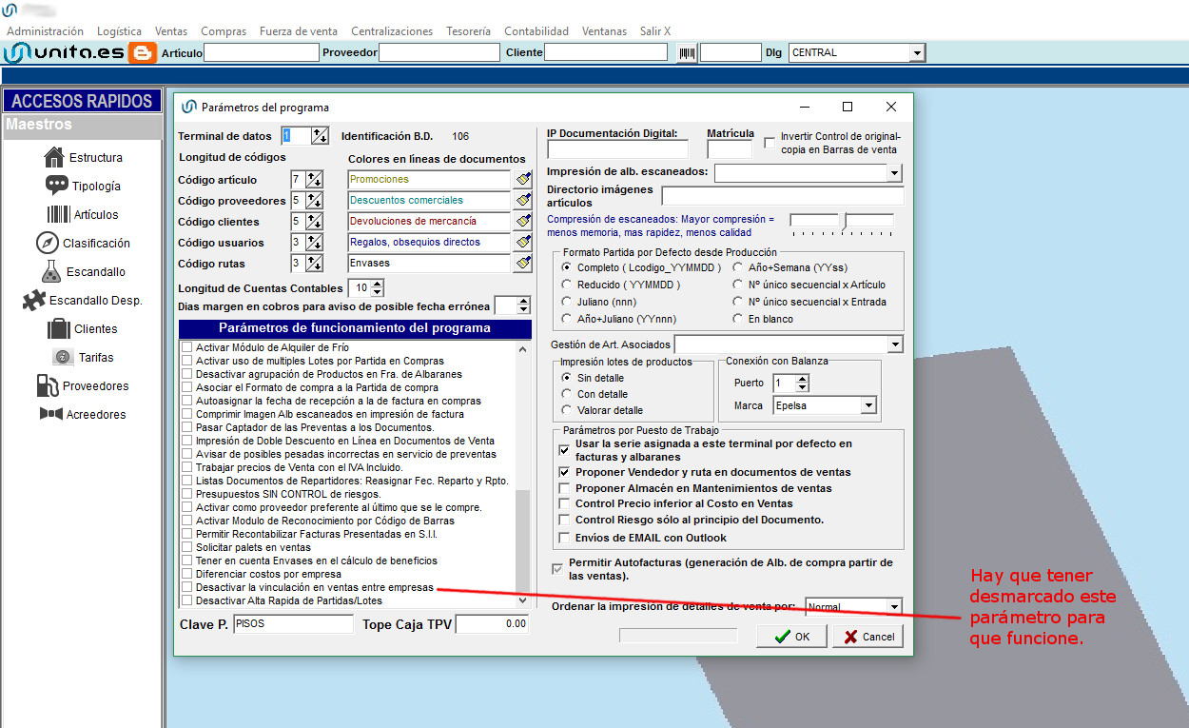Viewport: 1189px width, 728px height.
Task: Click the Directorio imágenes artículos field
Action: pos(783,196)
